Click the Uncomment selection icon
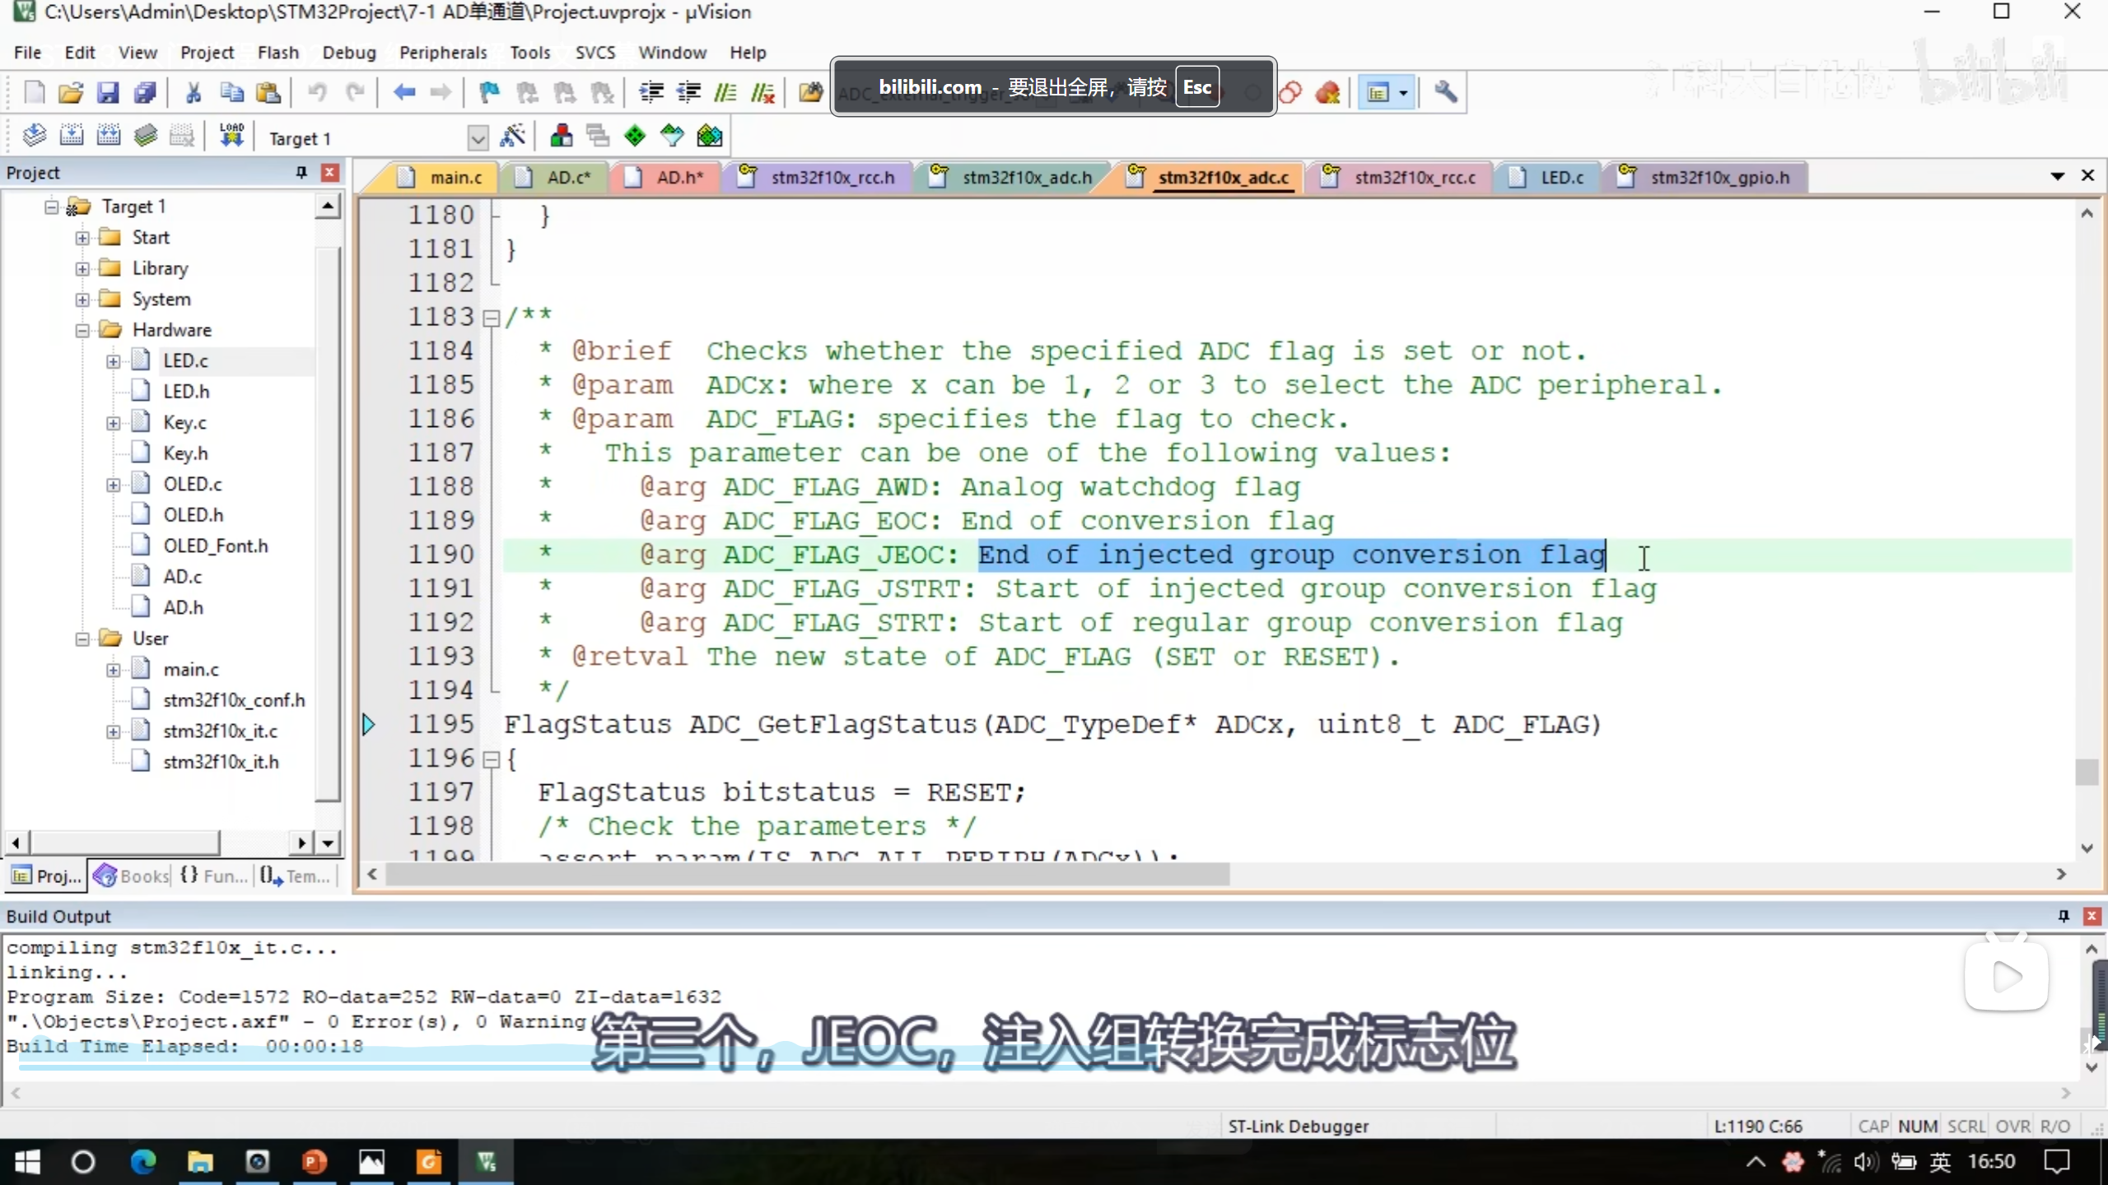The width and height of the screenshot is (2108, 1185). (x=763, y=92)
